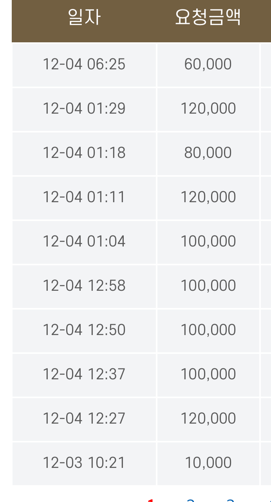The width and height of the screenshot is (271, 502).
Task: Select the 12-04 12:27 date entry
Action: point(84,419)
